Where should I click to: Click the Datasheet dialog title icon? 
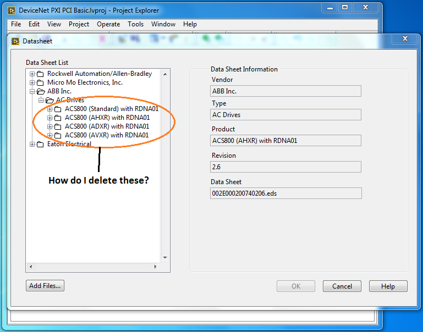tap(15, 41)
